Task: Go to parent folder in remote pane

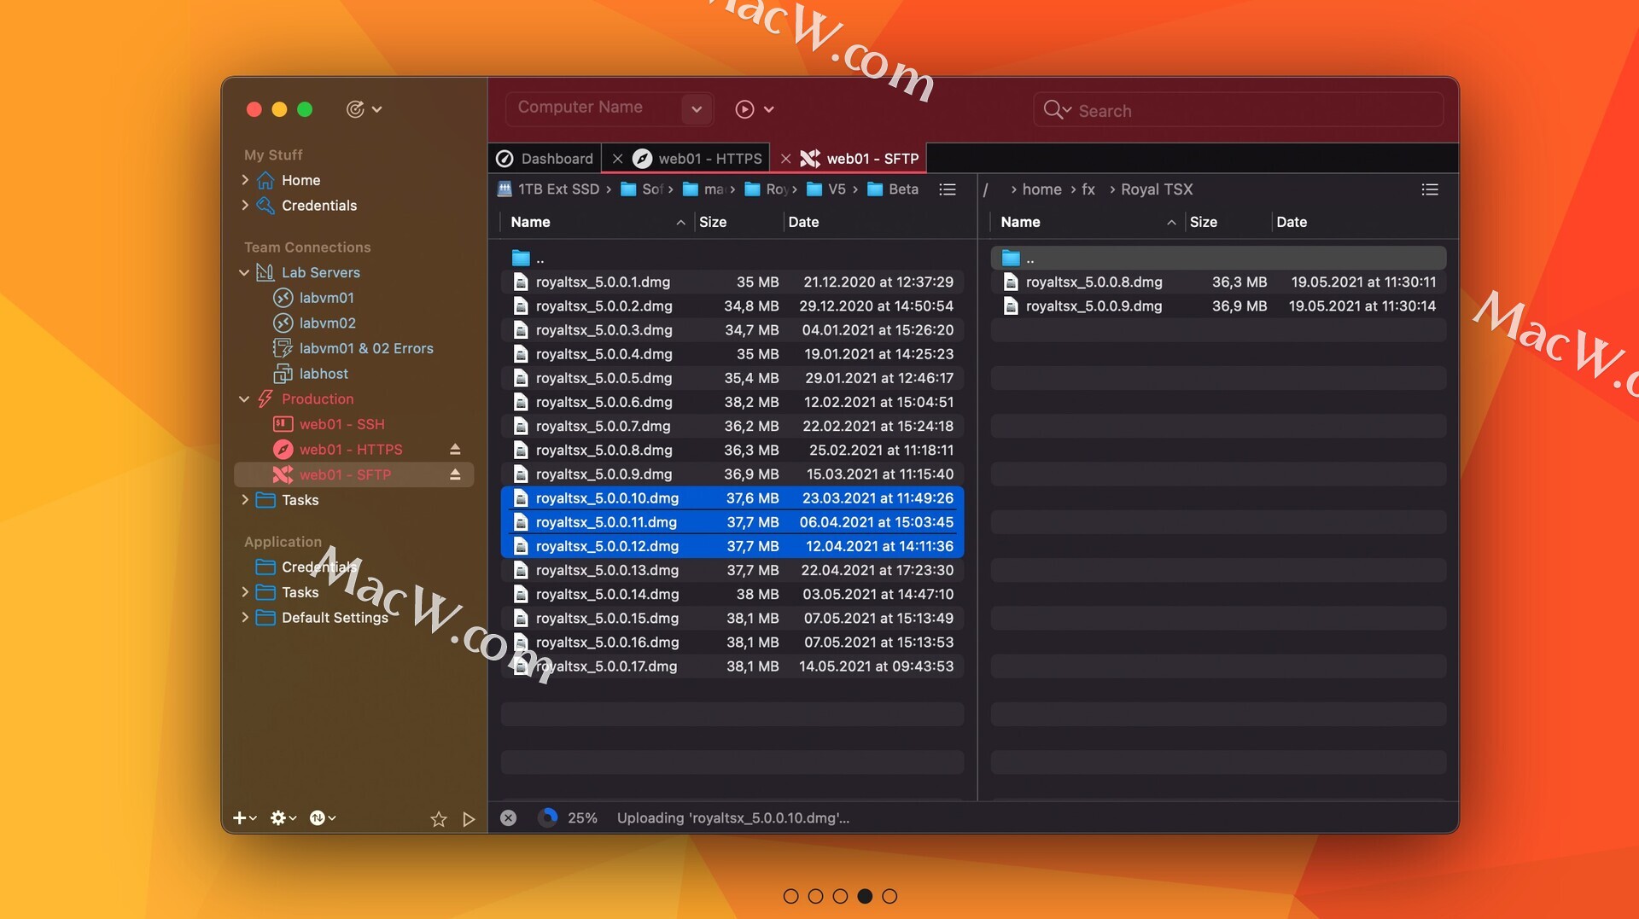Action: (1218, 258)
